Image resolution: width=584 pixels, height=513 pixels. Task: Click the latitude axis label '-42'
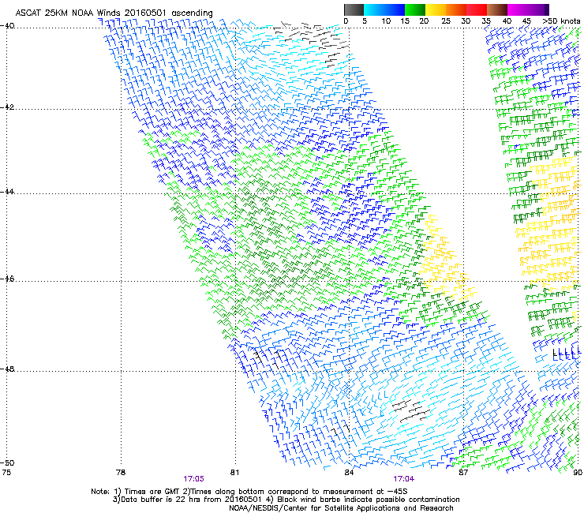tap(8, 107)
